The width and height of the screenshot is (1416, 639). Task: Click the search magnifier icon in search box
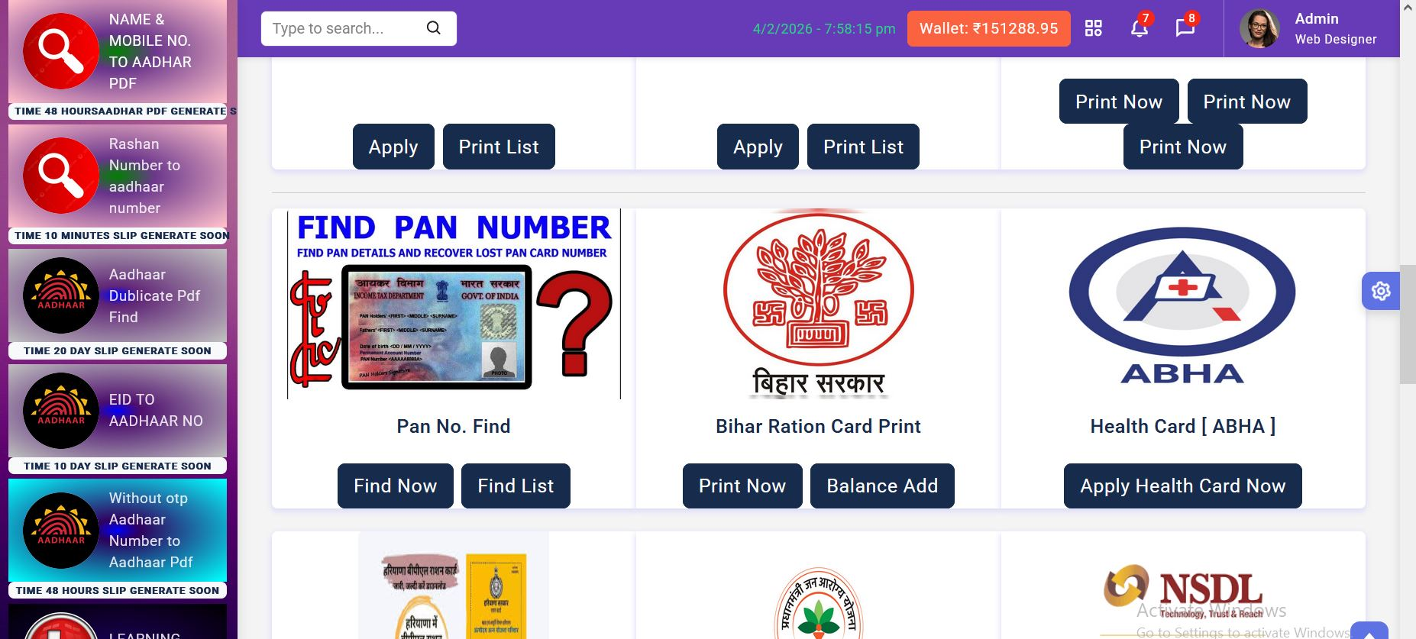433,28
